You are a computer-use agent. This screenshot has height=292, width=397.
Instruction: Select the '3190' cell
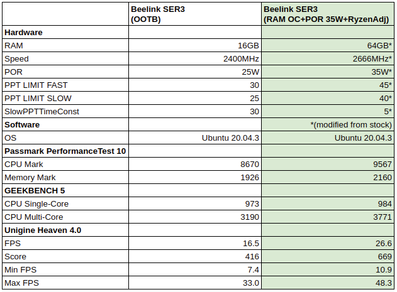pos(195,217)
